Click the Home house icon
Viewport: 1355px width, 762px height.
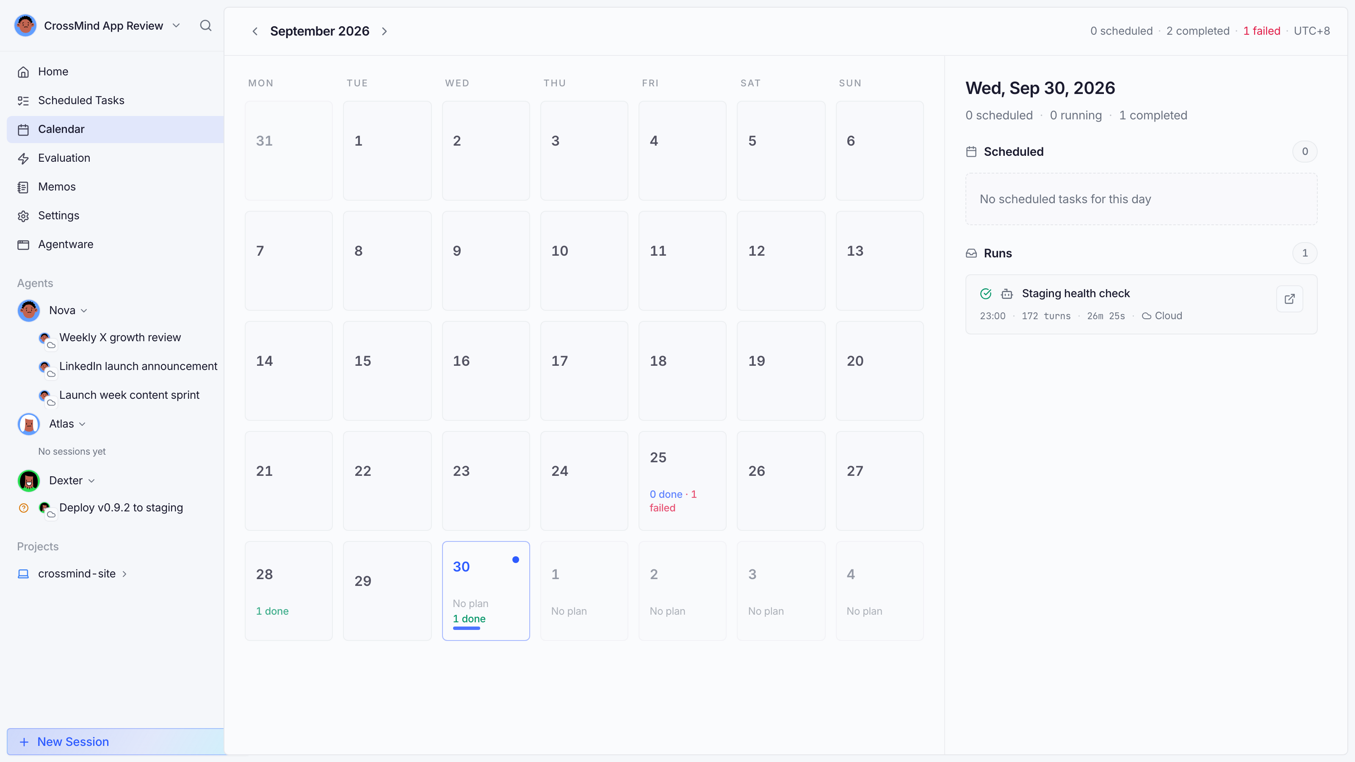(x=23, y=72)
